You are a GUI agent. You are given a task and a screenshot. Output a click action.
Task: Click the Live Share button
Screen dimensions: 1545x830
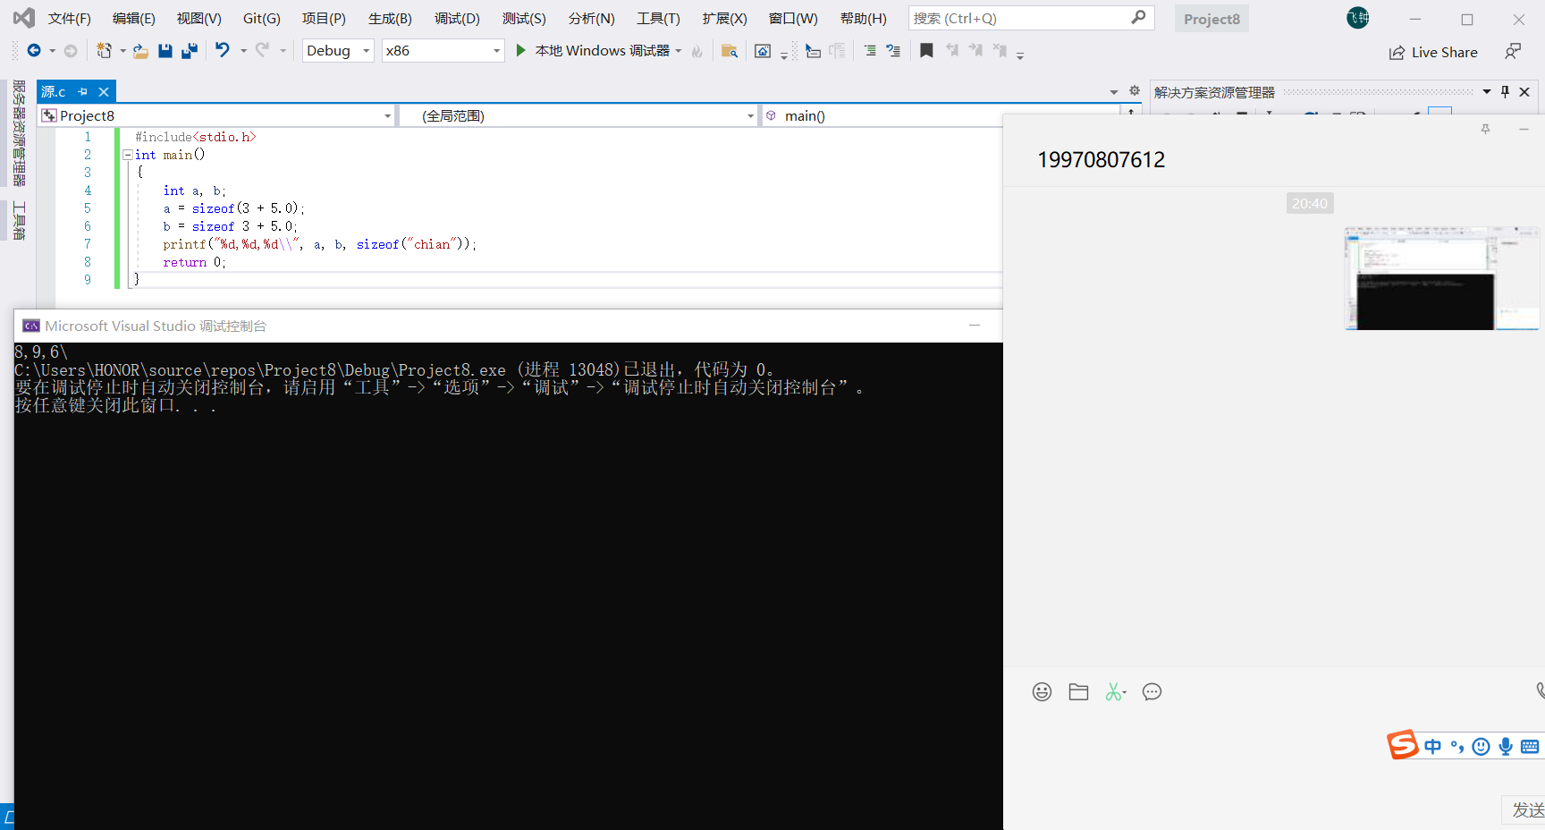(x=1433, y=53)
